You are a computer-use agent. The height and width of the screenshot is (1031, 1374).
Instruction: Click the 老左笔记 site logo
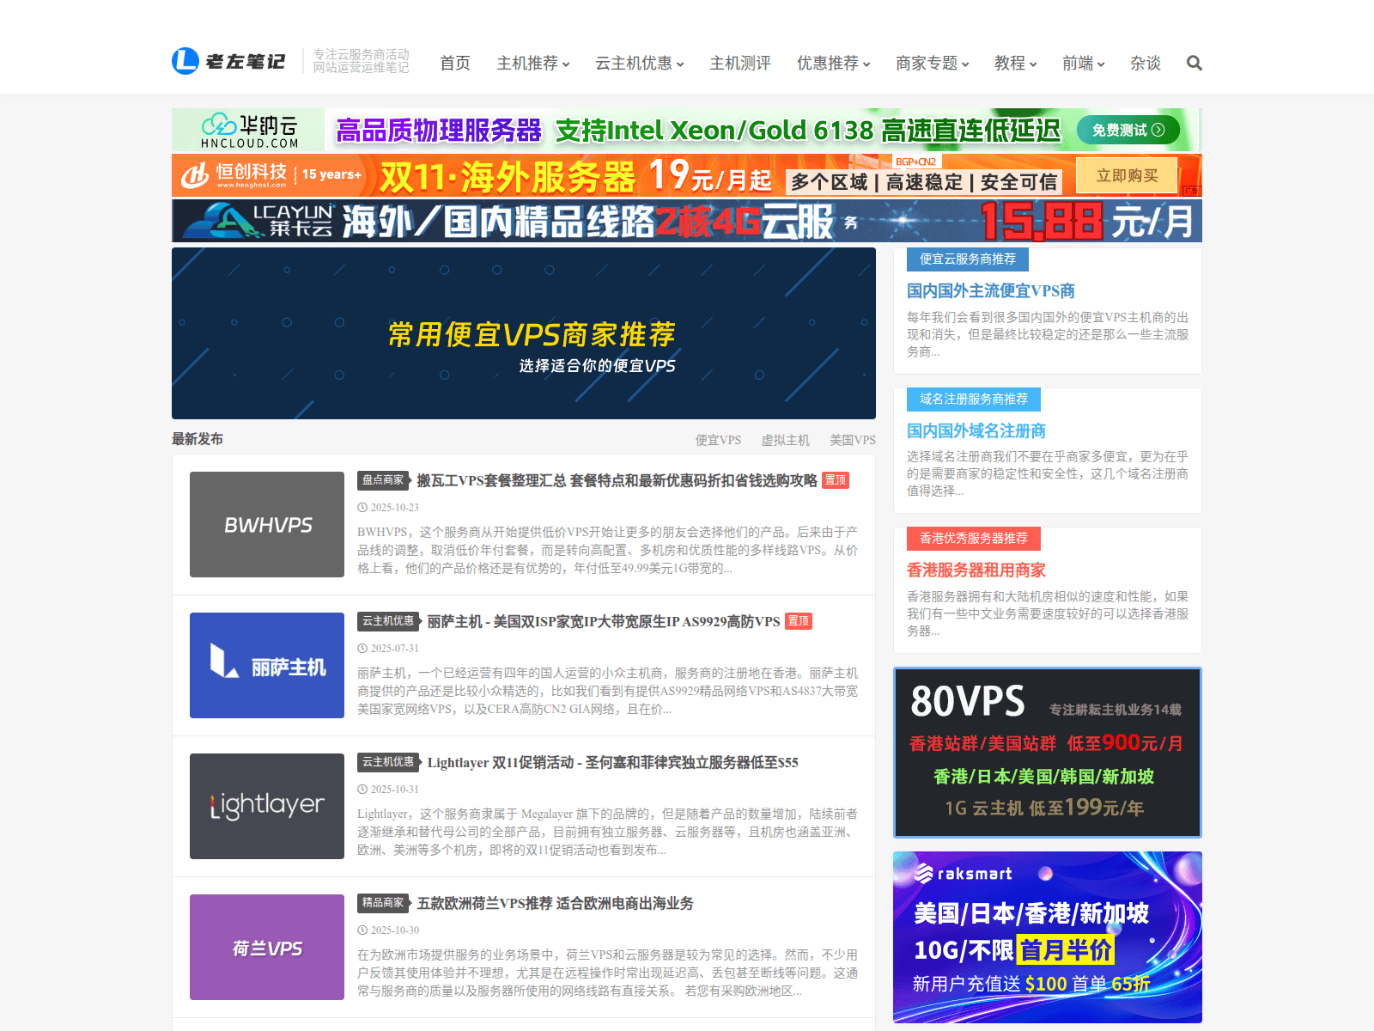click(x=229, y=61)
